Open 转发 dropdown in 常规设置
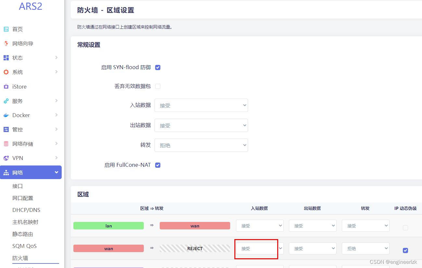 pyautogui.click(x=201, y=145)
